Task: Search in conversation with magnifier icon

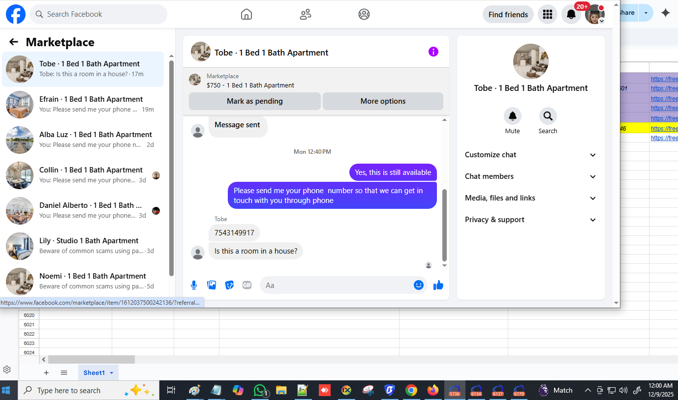Action: (x=548, y=116)
